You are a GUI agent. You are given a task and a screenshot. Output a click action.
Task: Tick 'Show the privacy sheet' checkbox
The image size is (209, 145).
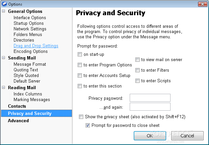[x=81, y=117]
